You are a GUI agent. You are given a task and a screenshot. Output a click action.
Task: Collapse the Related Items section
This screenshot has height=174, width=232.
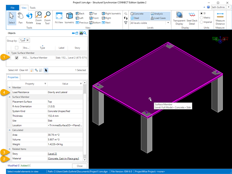coord(9,149)
